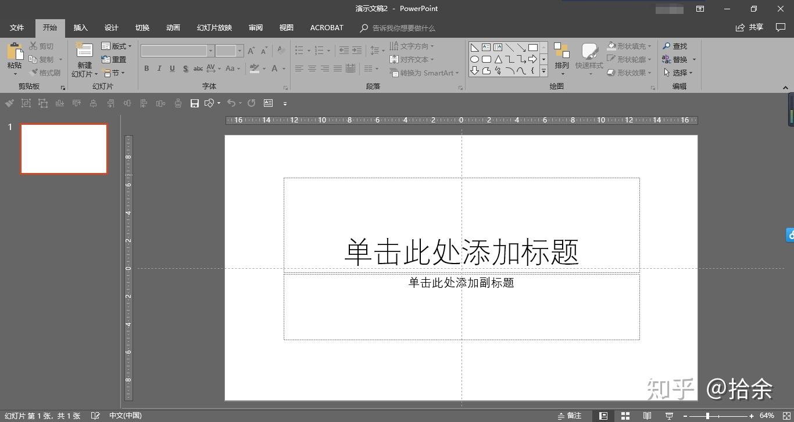Toggle Italic formatting

[159, 68]
